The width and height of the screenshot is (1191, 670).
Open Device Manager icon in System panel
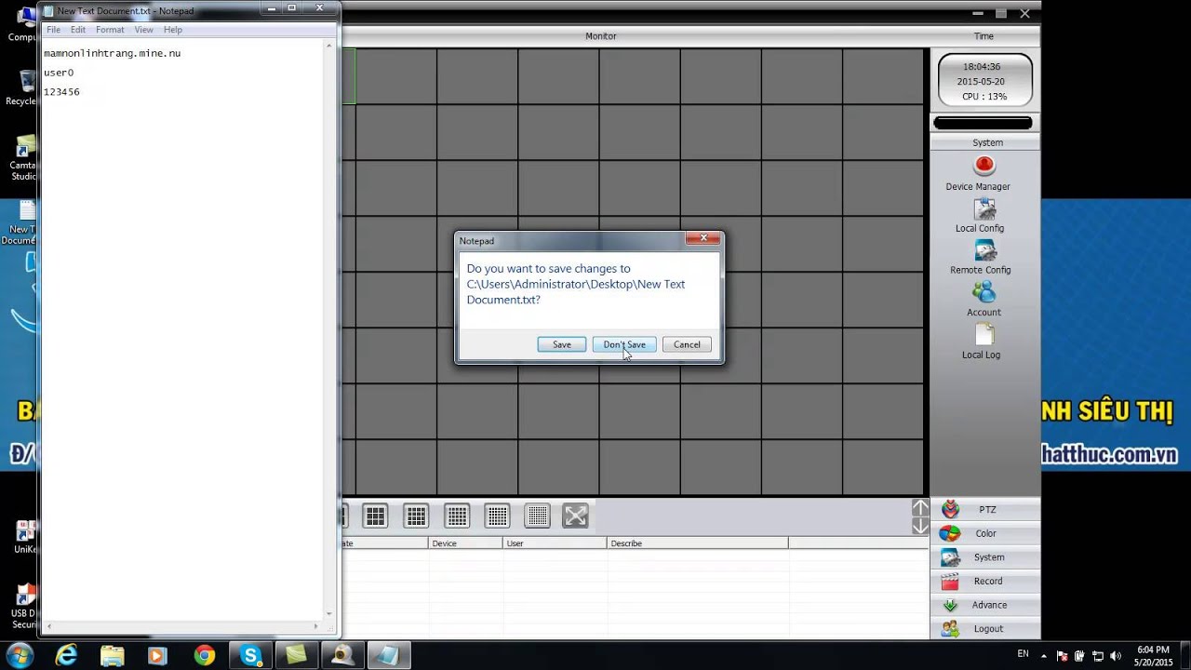(x=984, y=166)
